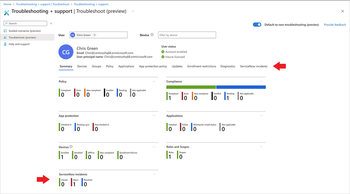Click the Help and support person icon
Image resolution: width=350 pixels, height=194 pixels.
point(5,44)
